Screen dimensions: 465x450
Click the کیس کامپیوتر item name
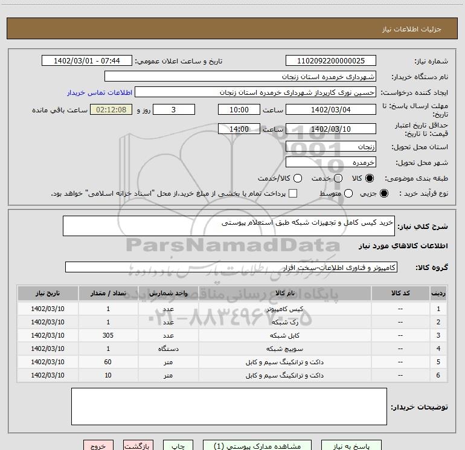(284, 309)
